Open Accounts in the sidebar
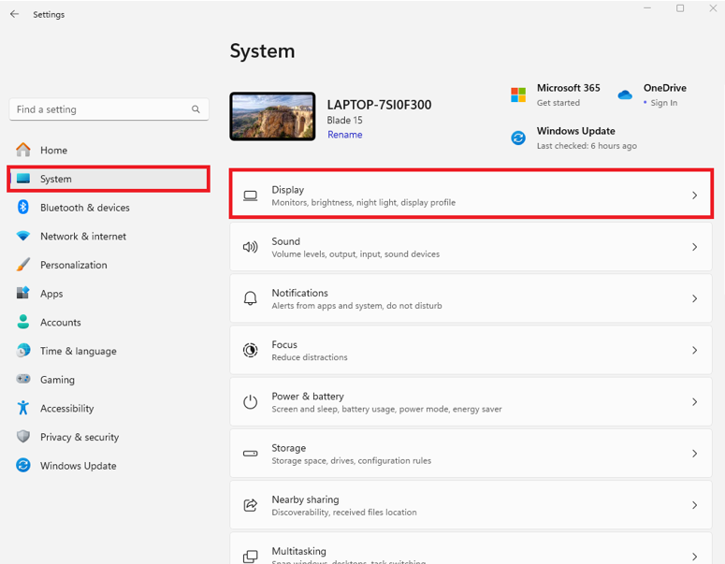725x564 pixels. tap(60, 323)
